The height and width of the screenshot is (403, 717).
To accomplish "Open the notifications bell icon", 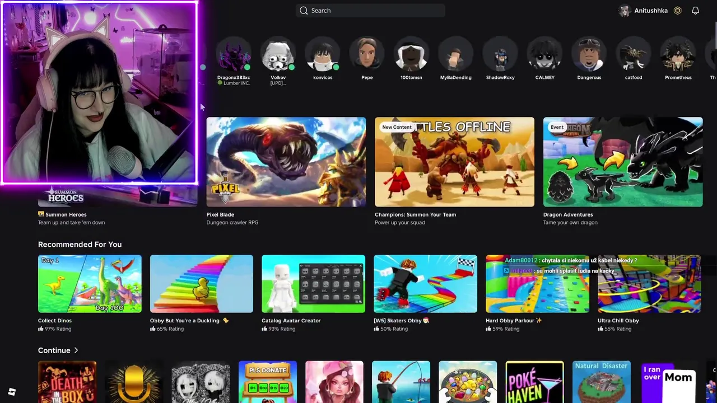I will tap(695, 11).
